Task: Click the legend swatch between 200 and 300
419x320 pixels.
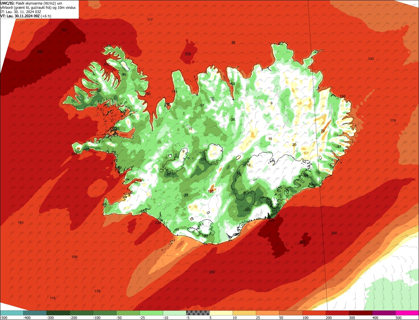Action: [337, 313]
